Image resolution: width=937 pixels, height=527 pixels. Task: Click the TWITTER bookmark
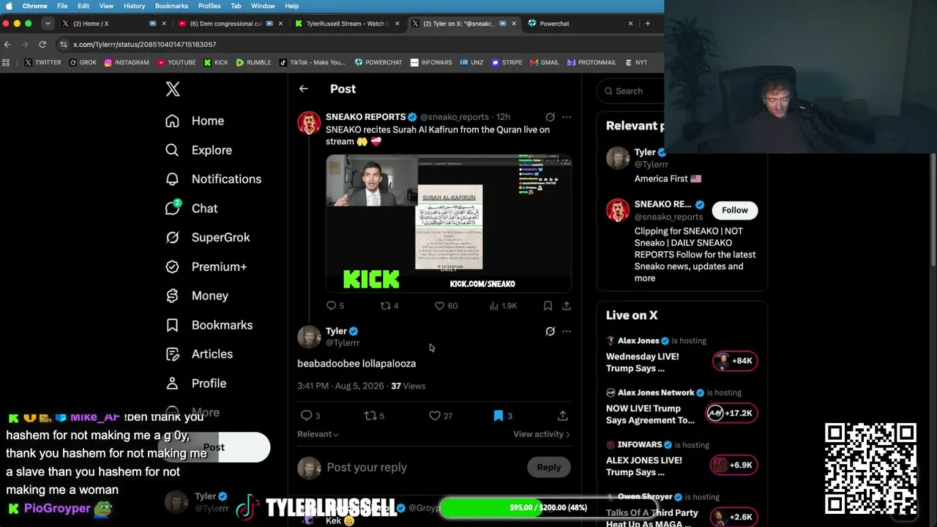click(x=42, y=63)
